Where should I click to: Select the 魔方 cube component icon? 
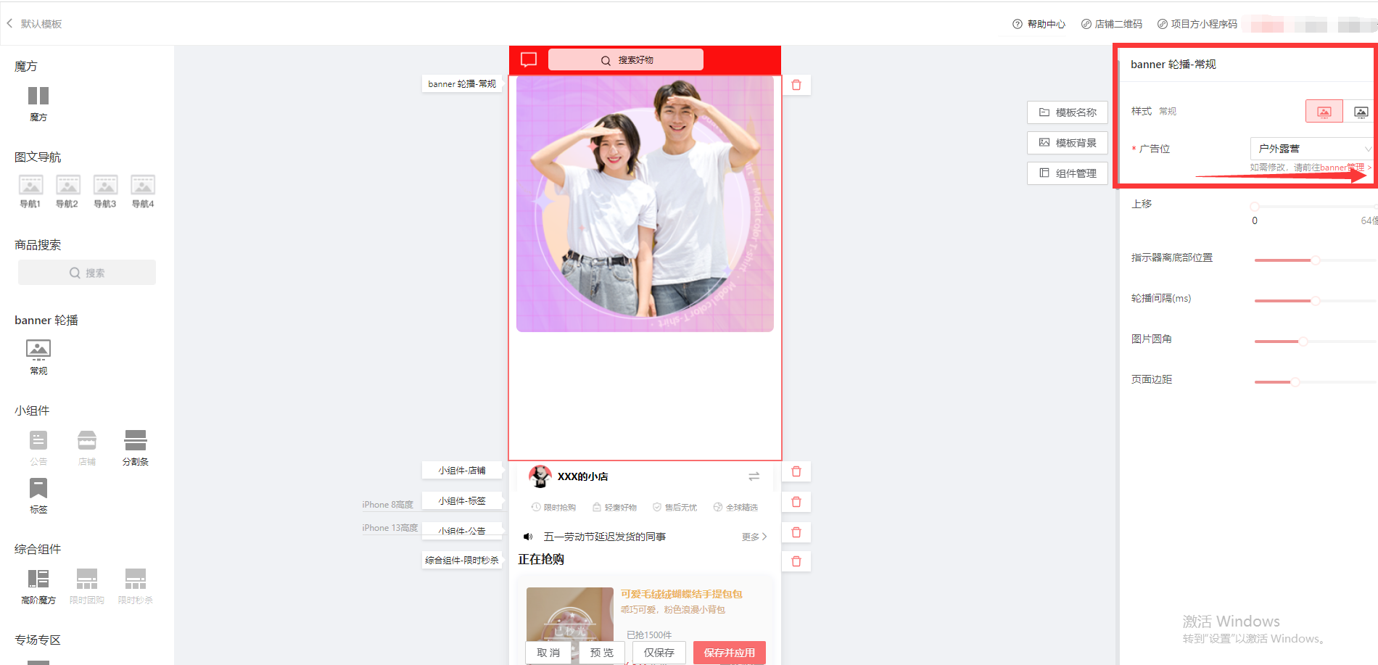click(x=38, y=96)
